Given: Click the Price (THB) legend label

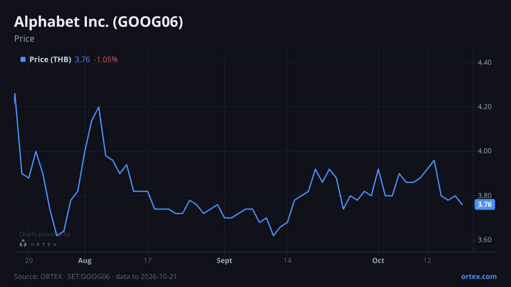Looking at the screenshot, I should (x=50, y=60).
